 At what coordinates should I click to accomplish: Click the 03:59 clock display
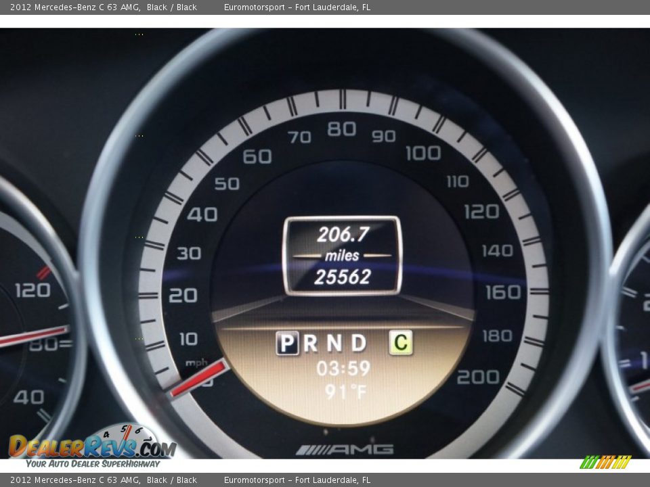click(x=343, y=369)
